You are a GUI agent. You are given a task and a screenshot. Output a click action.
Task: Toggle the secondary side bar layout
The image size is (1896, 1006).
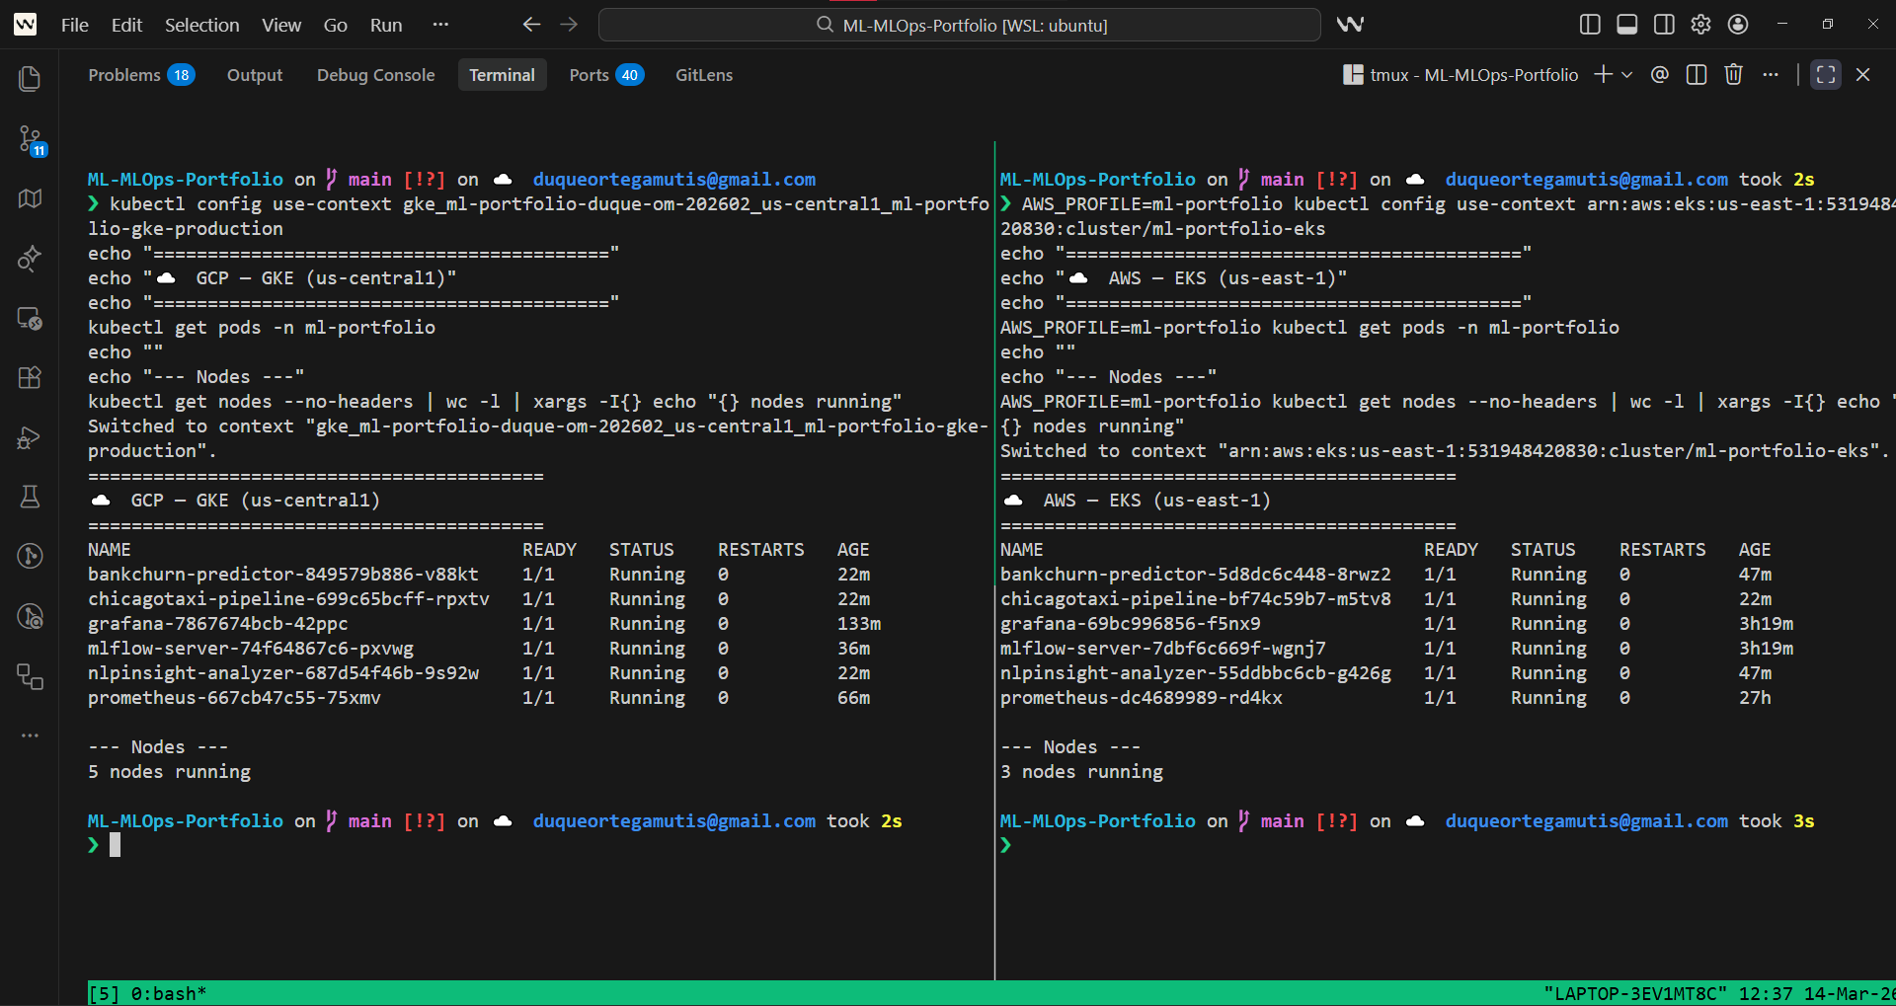1664,25
